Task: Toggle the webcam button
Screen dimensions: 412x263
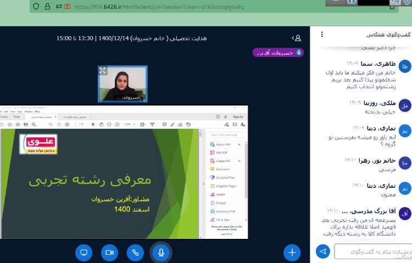Action: pyautogui.click(x=109, y=252)
